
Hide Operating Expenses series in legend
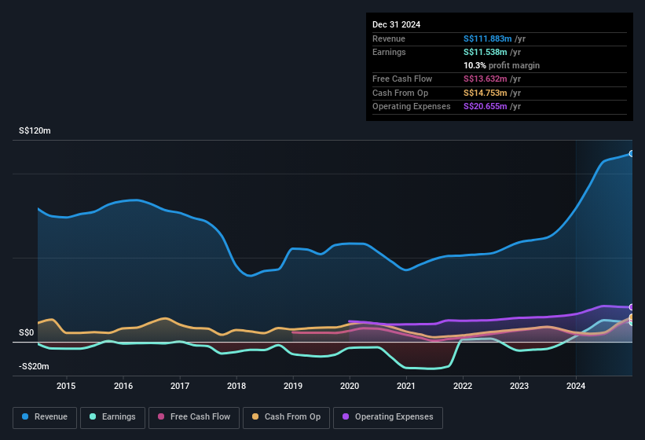click(x=388, y=416)
